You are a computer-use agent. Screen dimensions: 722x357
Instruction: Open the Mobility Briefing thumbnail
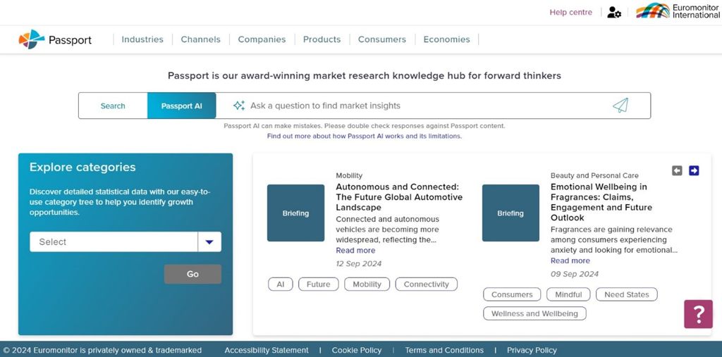point(295,213)
